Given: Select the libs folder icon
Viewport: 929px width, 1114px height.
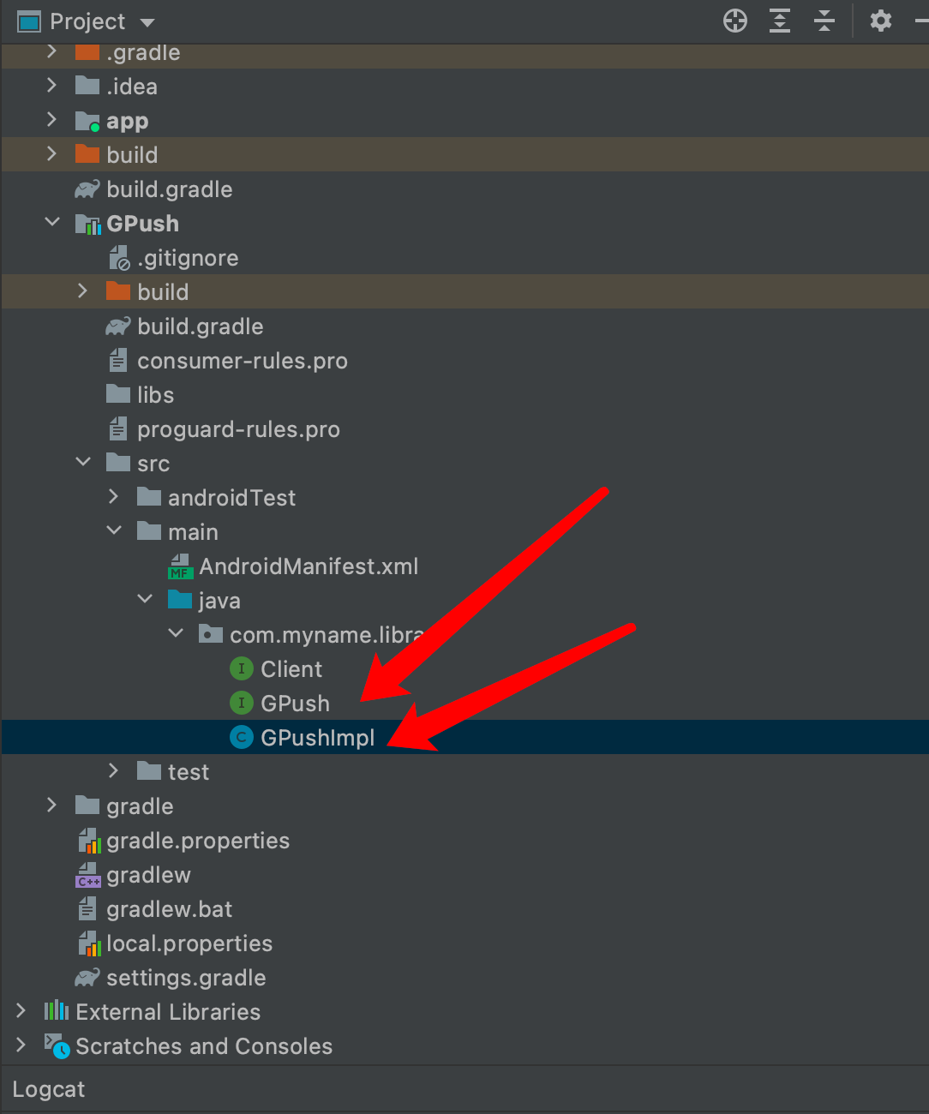Looking at the screenshot, I should pyautogui.click(x=118, y=393).
